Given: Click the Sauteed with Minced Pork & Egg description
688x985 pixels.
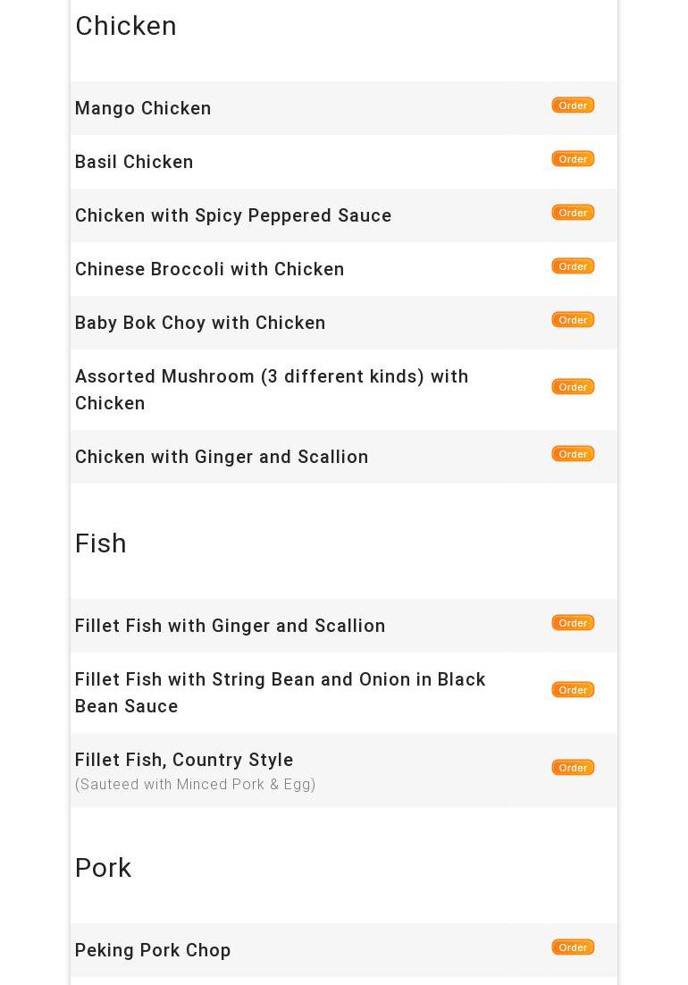Looking at the screenshot, I should (x=196, y=785).
